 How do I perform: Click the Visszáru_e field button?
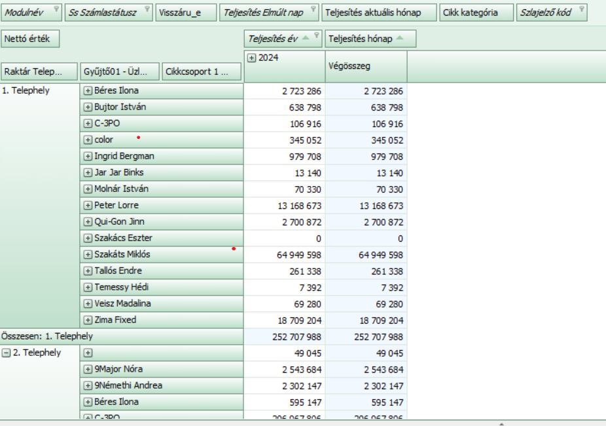pyautogui.click(x=185, y=12)
